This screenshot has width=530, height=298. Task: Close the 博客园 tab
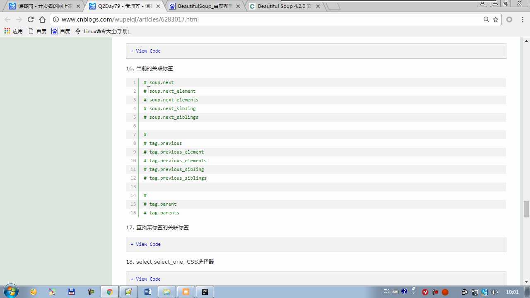point(78,6)
